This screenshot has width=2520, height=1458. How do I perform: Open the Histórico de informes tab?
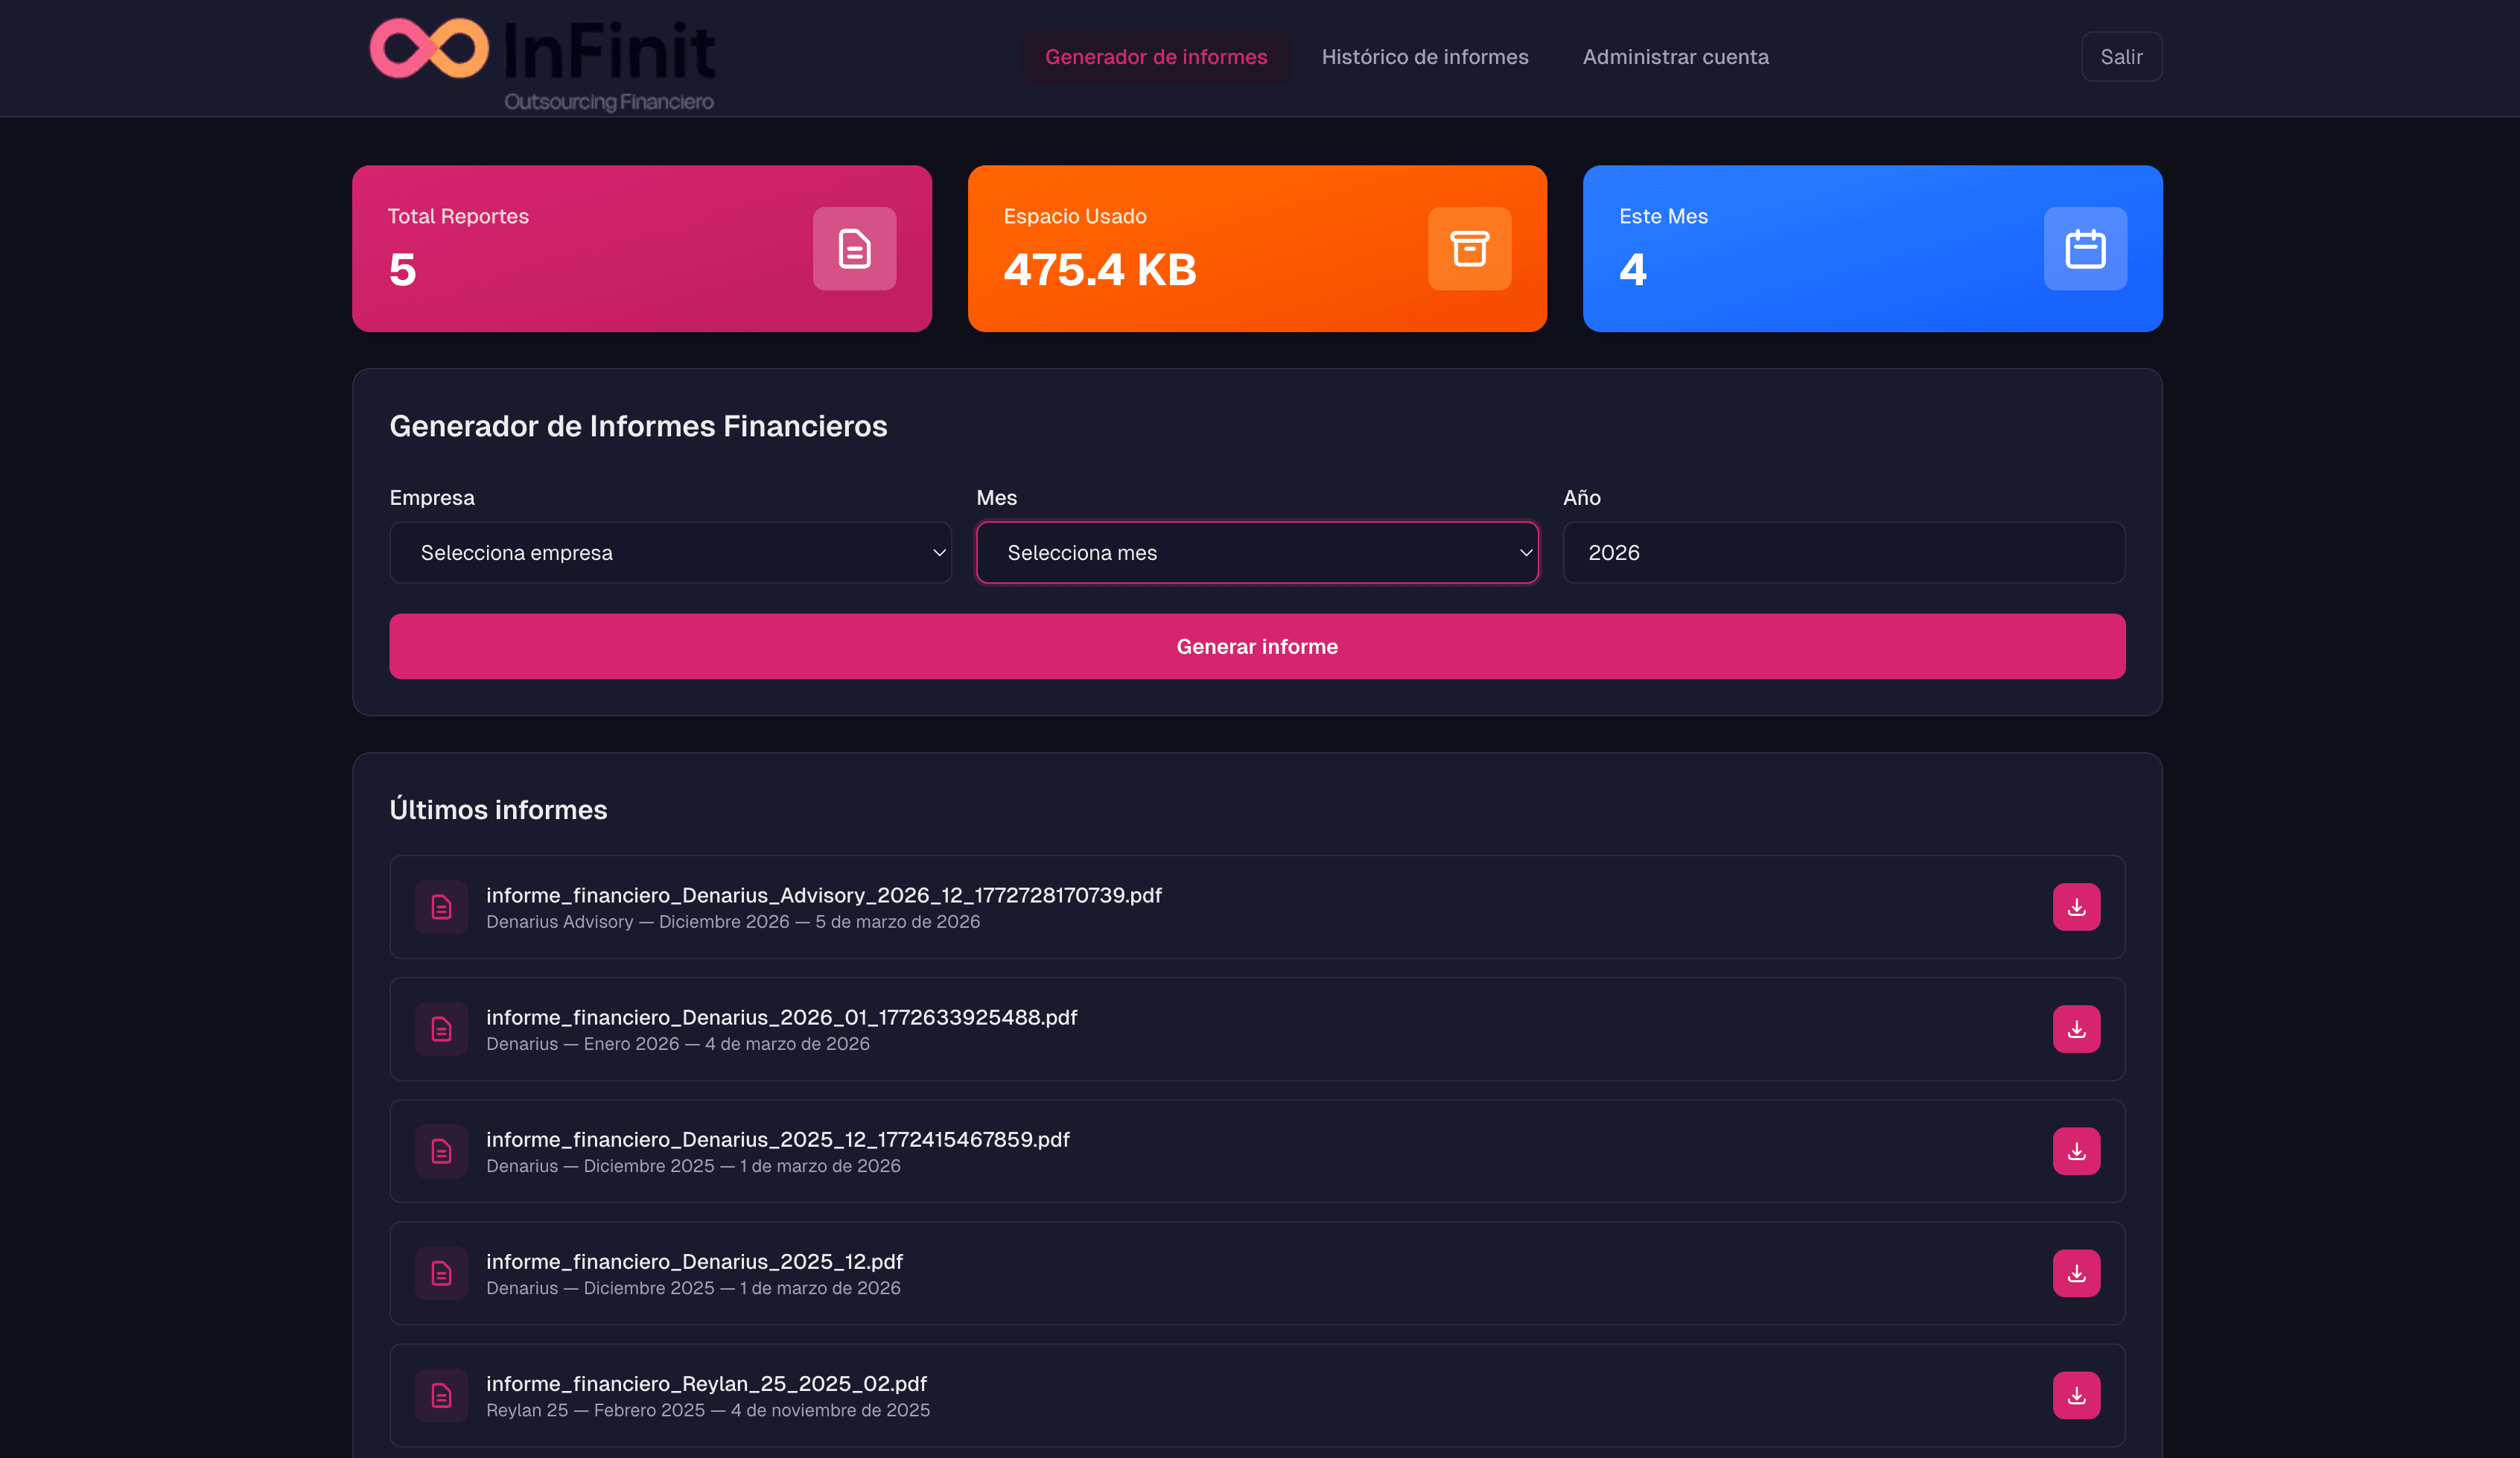(x=1424, y=57)
